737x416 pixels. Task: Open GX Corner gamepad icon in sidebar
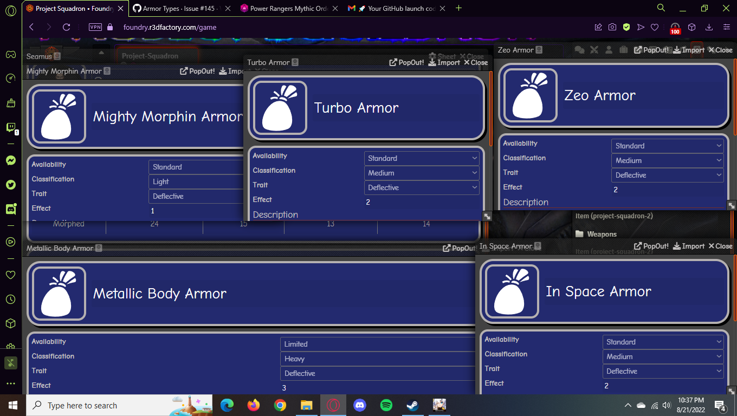pyautogui.click(x=10, y=54)
